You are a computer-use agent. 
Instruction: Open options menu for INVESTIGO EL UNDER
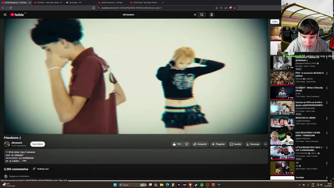click(327, 118)
